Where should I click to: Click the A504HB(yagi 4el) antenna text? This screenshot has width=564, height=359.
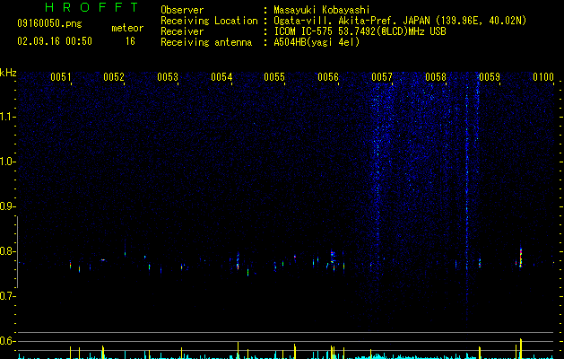[x=317, y=42]
